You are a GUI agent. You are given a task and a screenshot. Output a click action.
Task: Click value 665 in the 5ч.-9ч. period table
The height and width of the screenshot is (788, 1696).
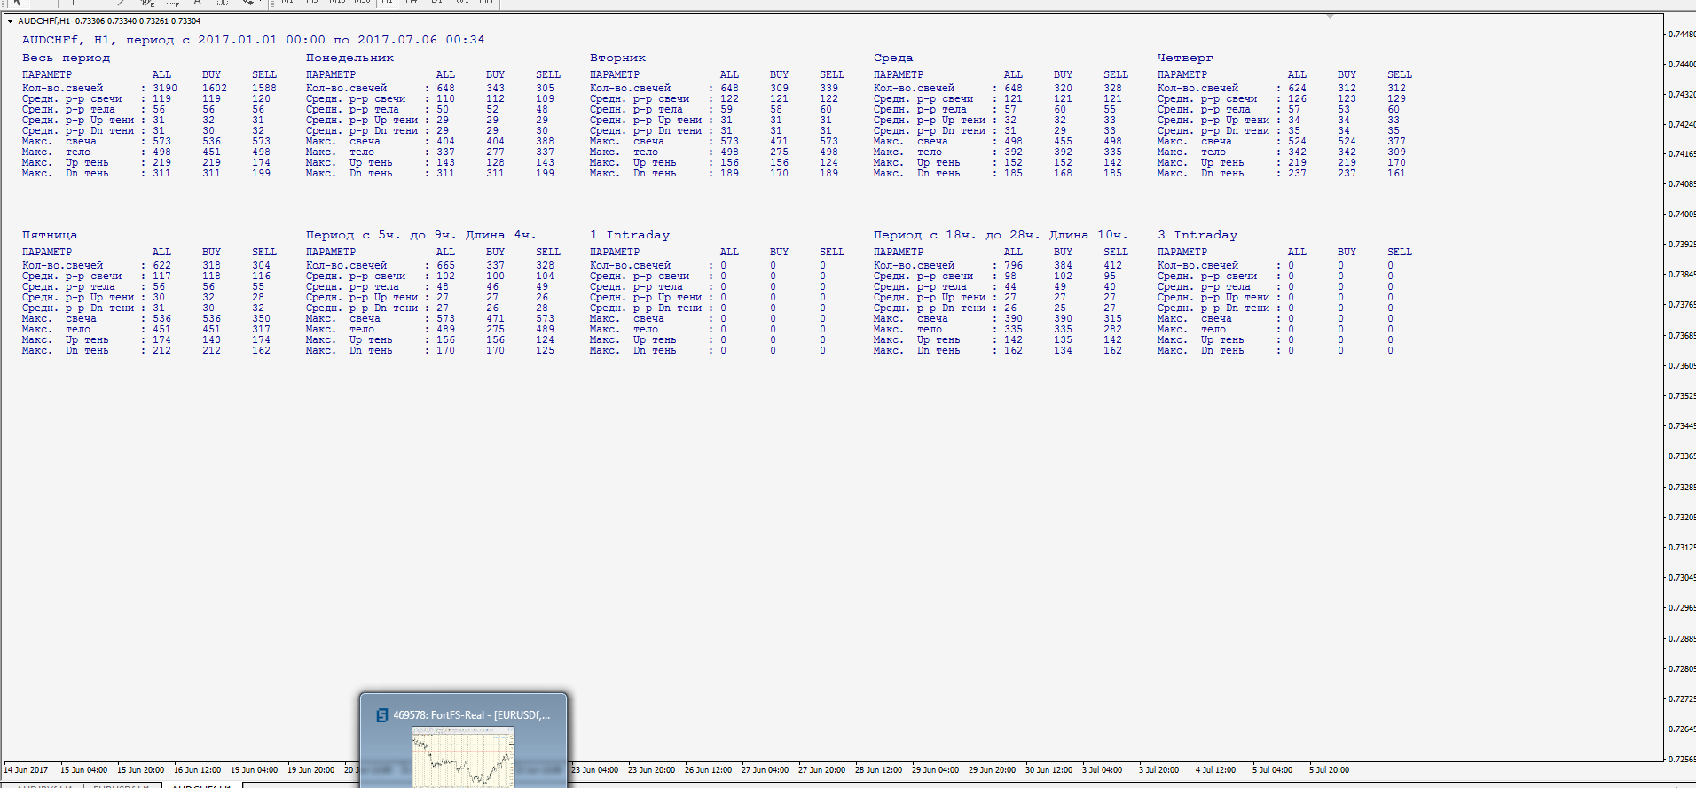[445, 265]
